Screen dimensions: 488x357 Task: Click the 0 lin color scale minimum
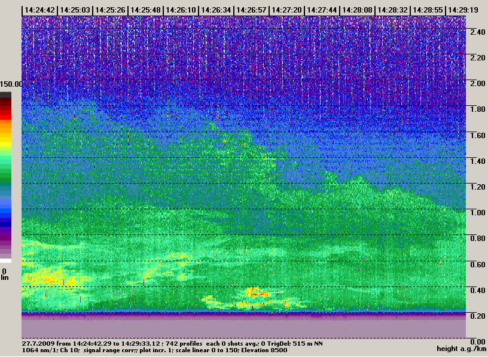[x=4, y=274]
